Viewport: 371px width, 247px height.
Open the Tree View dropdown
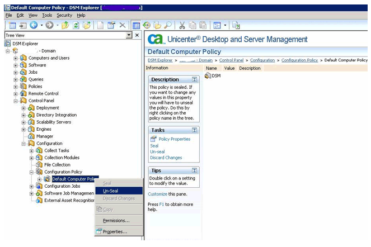coord(129,35)
